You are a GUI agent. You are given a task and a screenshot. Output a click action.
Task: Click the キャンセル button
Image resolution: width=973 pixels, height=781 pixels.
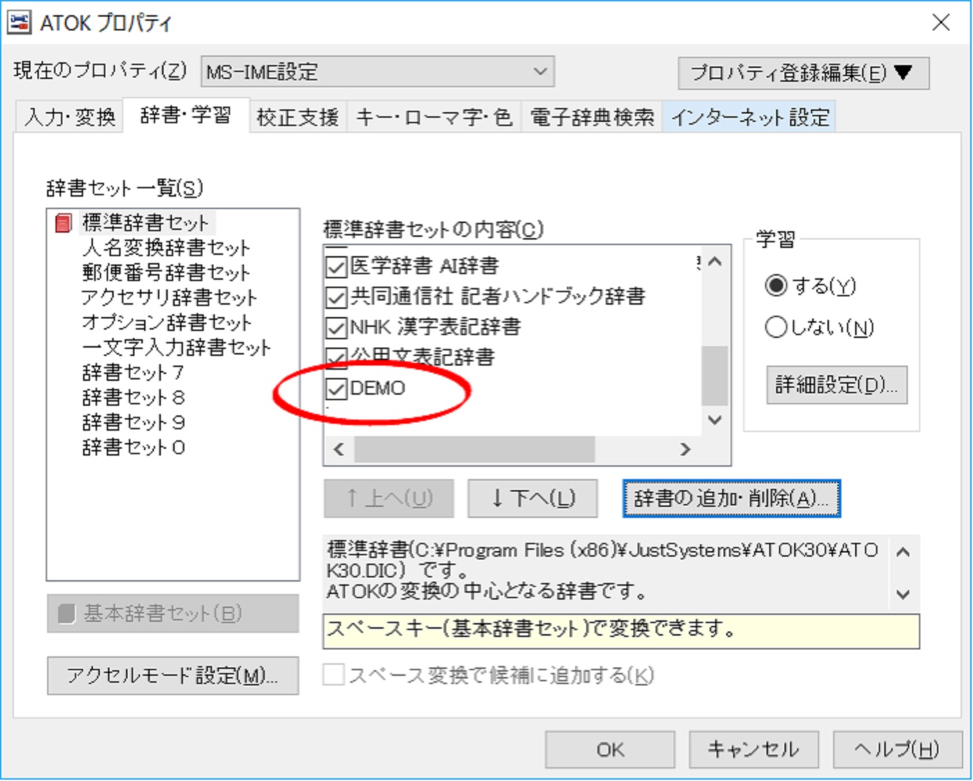pos(753,750)
